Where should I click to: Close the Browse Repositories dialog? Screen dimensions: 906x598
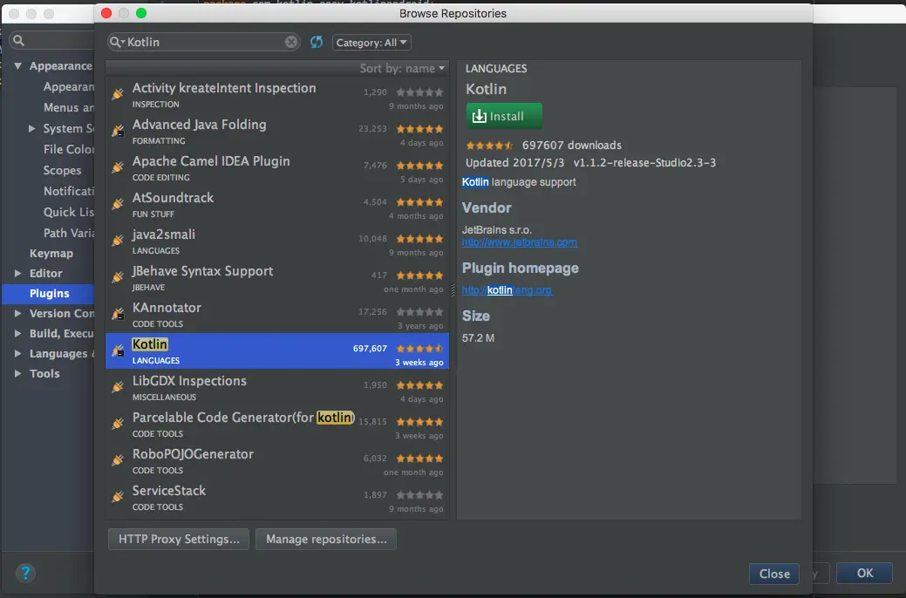pyautogui.click(x=773, y=574)
